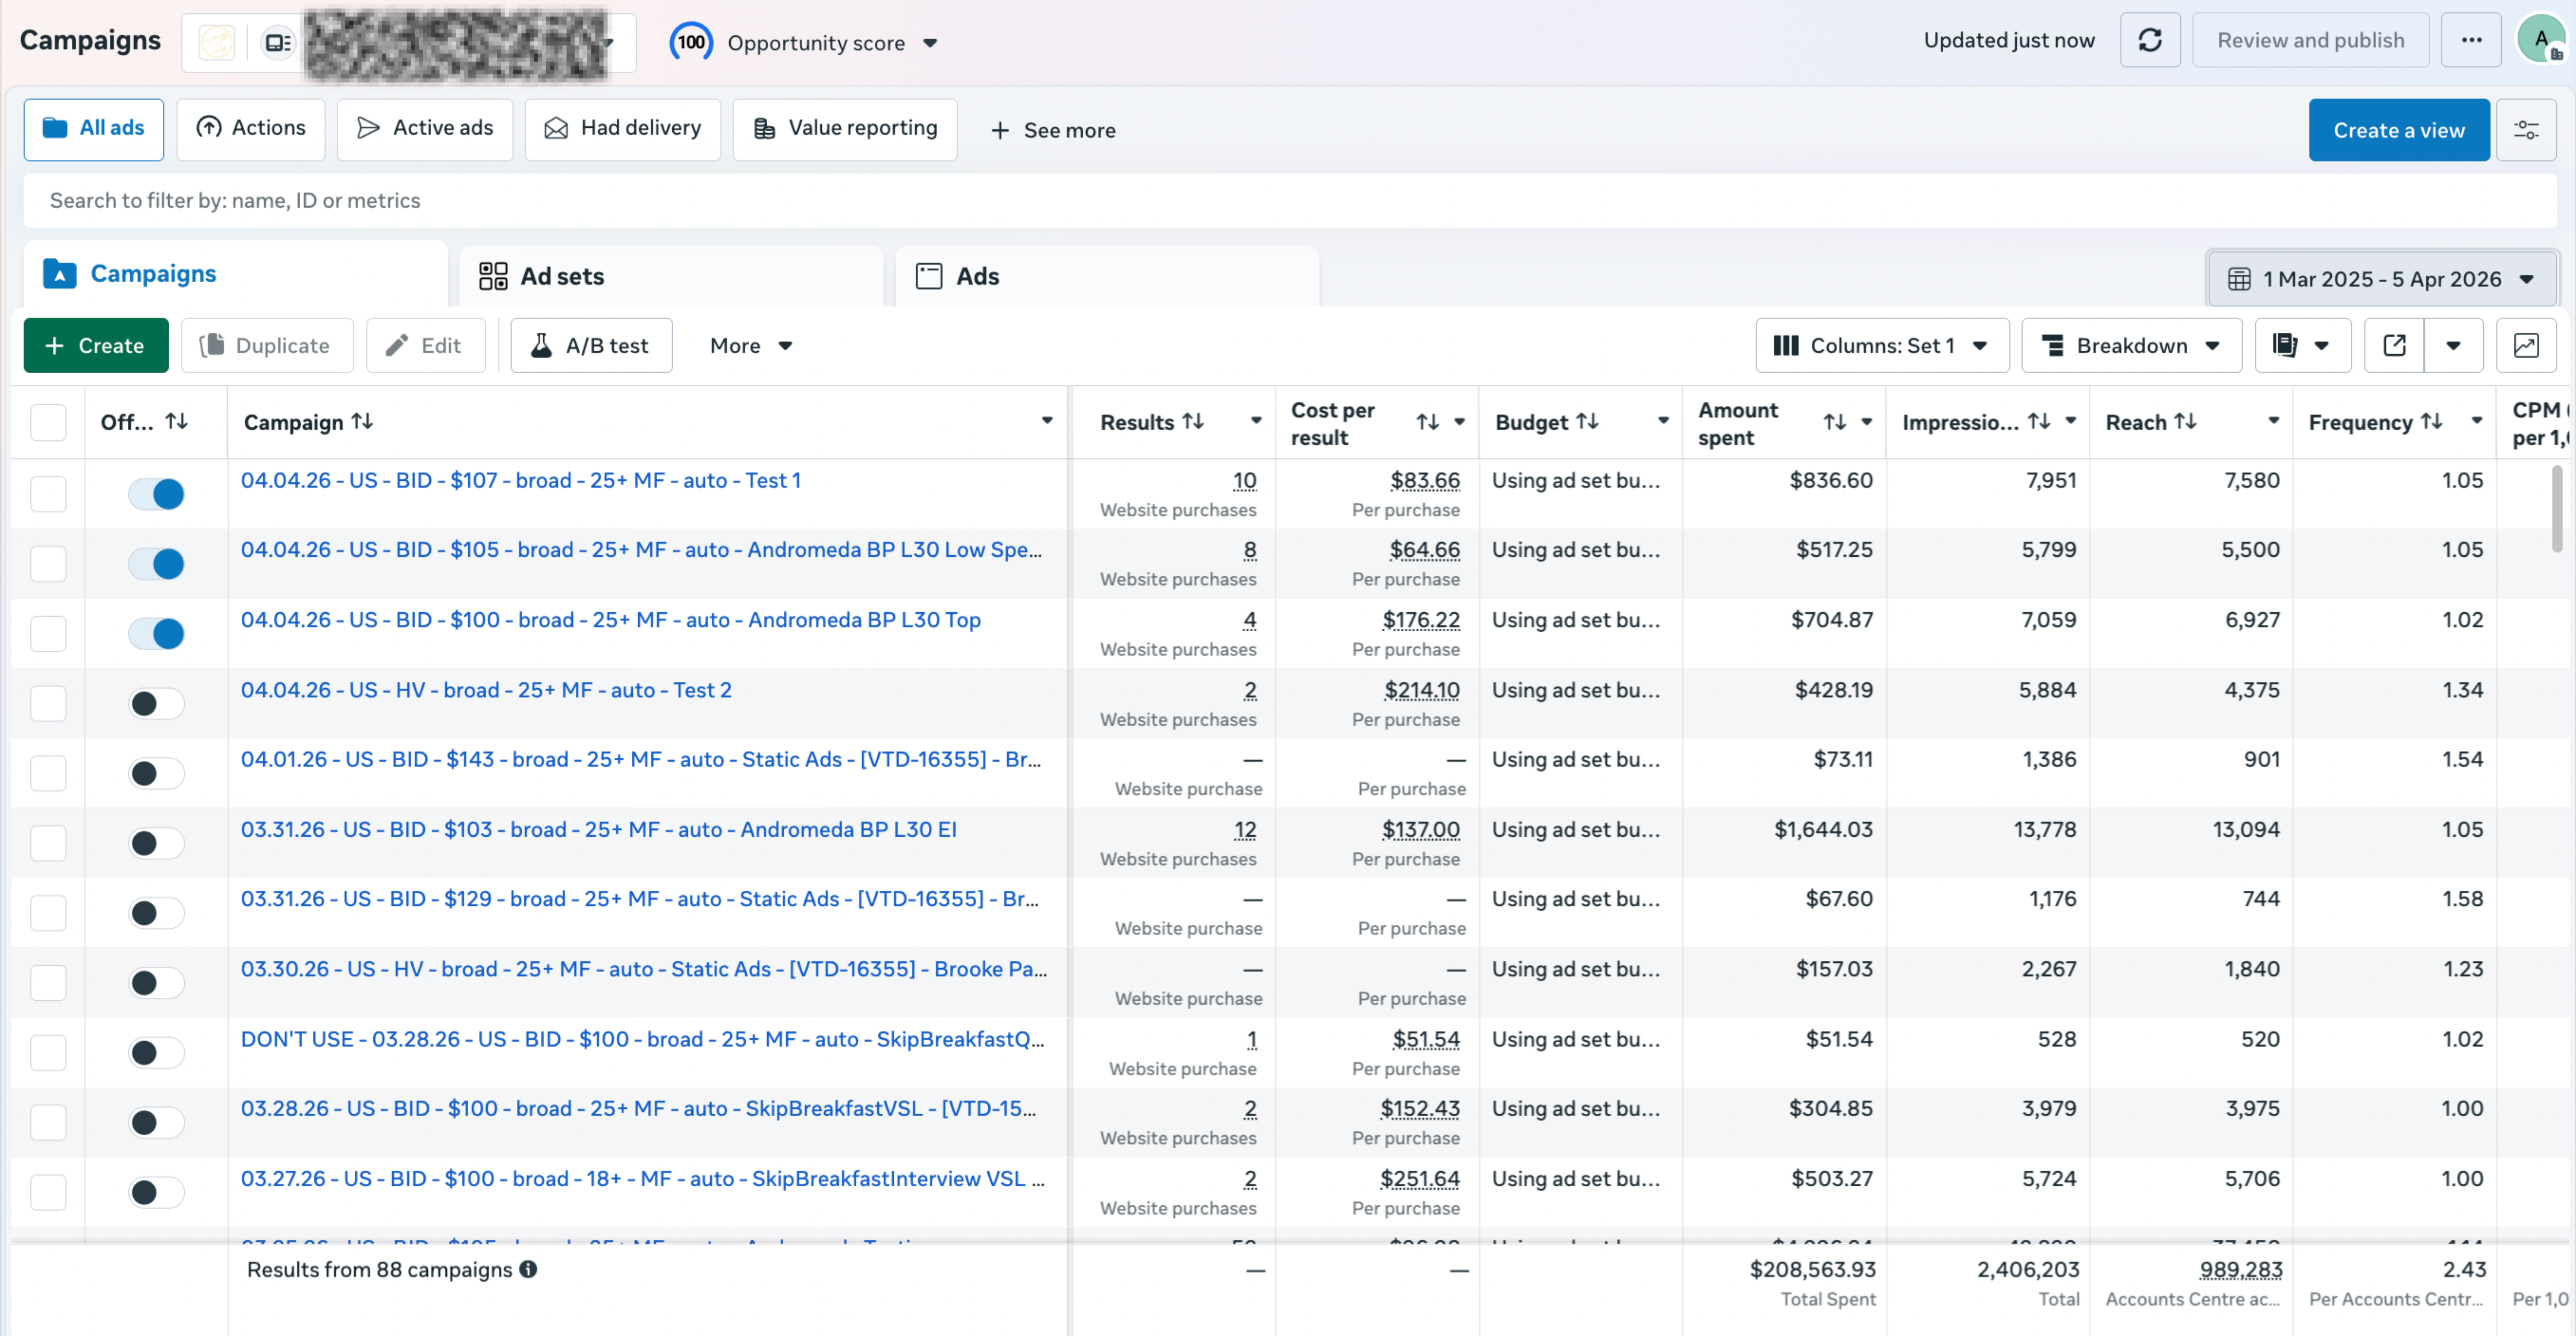Switch to the Had delivery view
The width and height of the screenshot is (2576, 1336).
623,129
